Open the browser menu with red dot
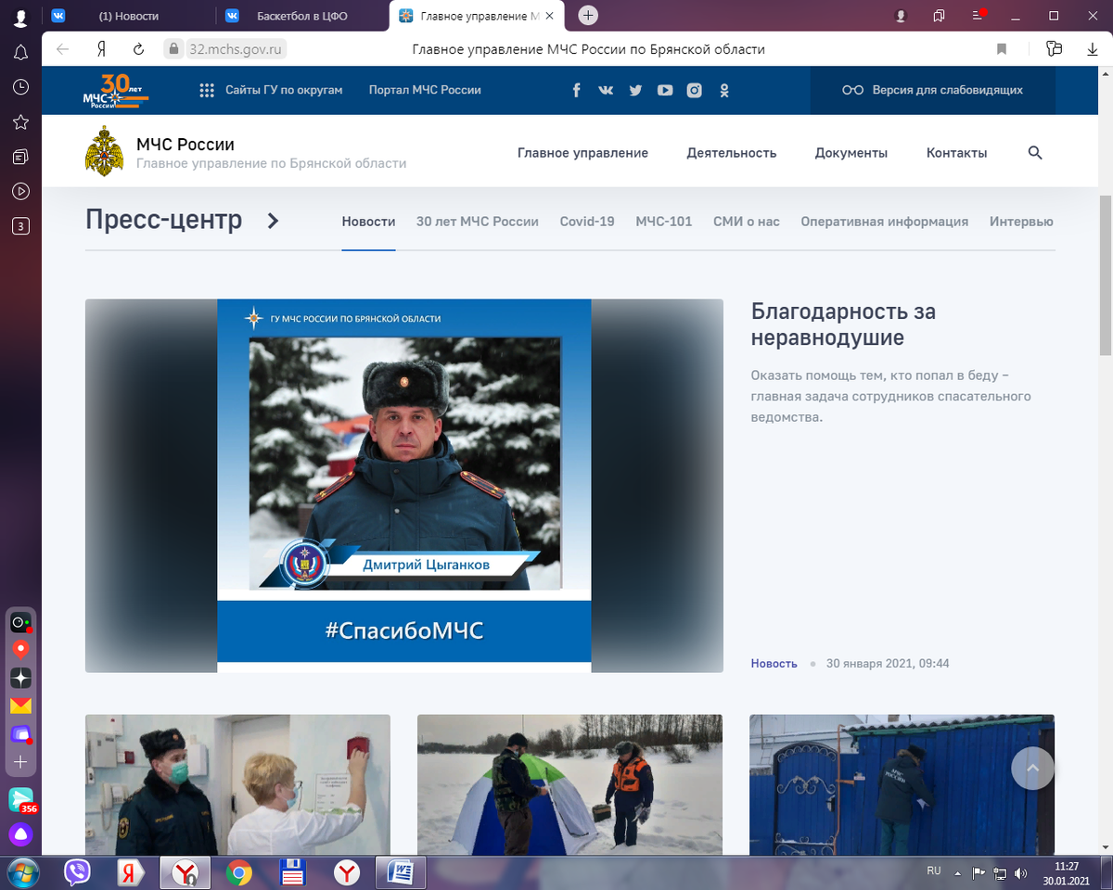Image resolution: width=1113 pixels, height=890 pixels. 979,16
